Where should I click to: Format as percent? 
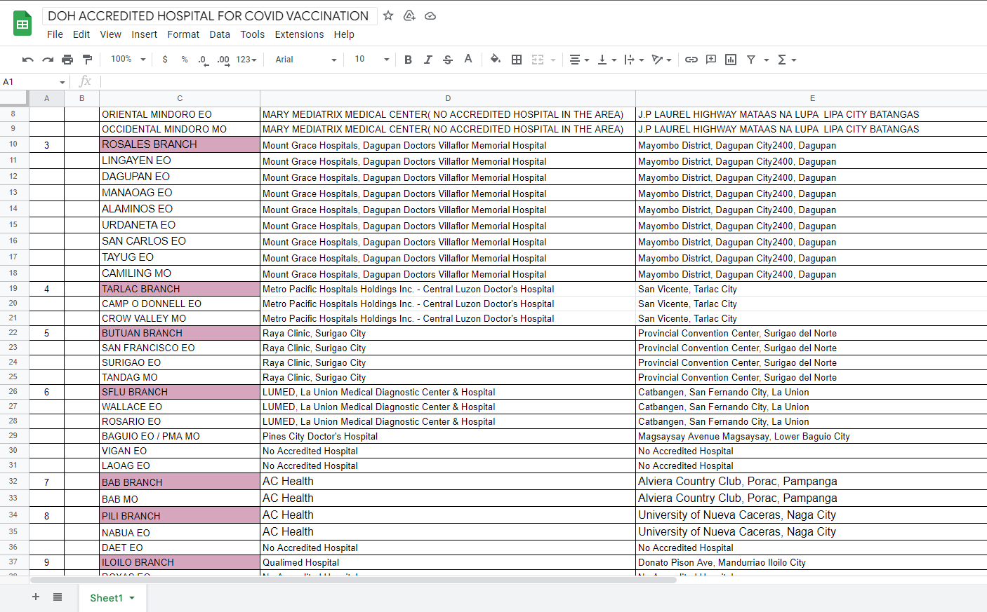185,60
